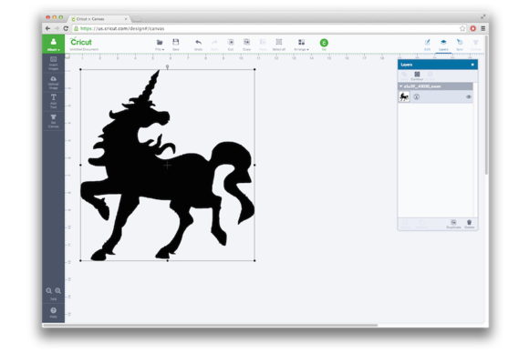The height and width of the screenshot is (353, 529).
Task: Switch to the Edit panel tab
Action: (428, 45)
